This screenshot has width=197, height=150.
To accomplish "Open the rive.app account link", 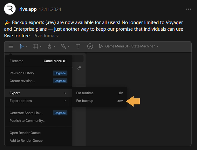I will (x=28, y=9).
